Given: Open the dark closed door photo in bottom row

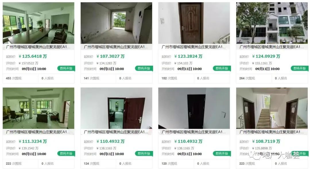Looking at the screenshot, I should point(194,108).
